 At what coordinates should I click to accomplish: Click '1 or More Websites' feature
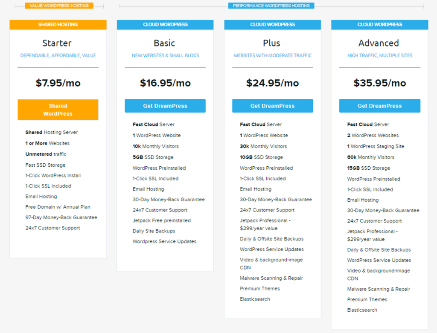coord(47,143)
